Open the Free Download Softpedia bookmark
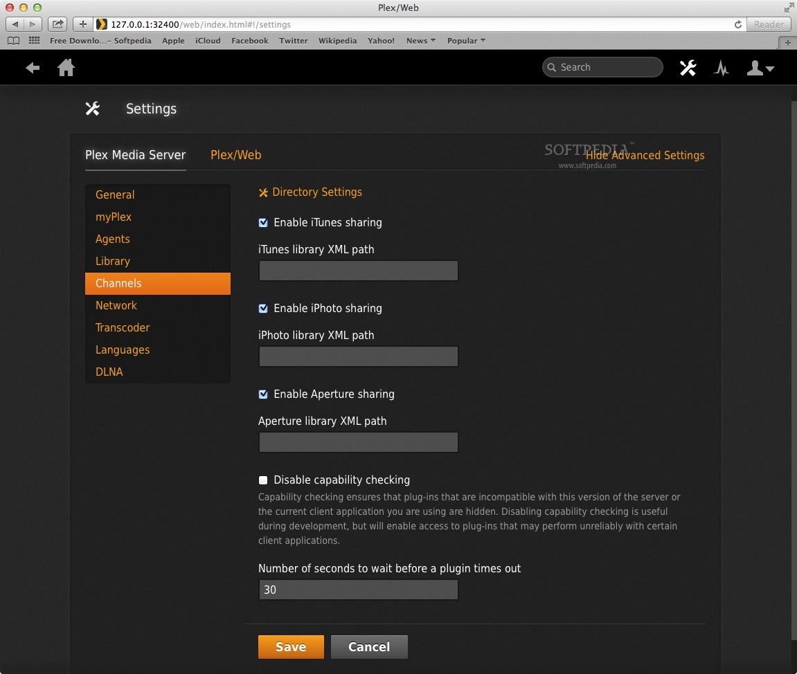 pos(100,41)
